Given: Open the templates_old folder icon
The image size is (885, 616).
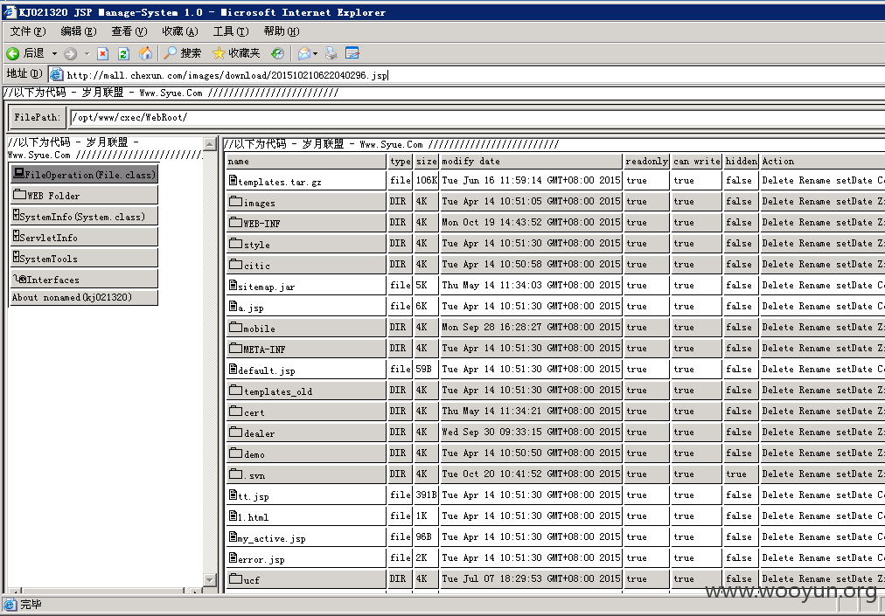Looking at the screenshot, I should [x=235, y=390].
